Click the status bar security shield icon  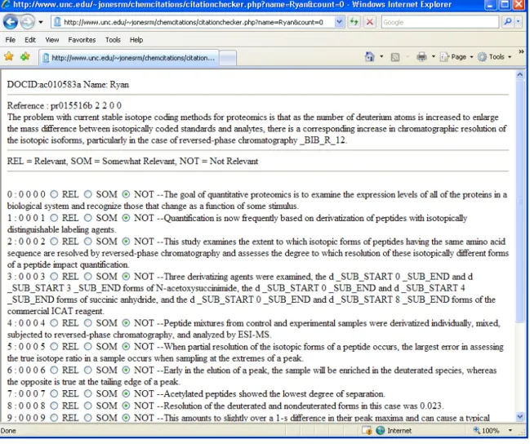click(x=367, y=430)
